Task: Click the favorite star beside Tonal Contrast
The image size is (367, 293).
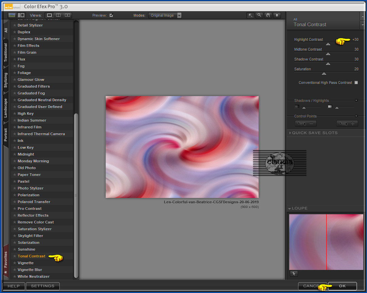Action: click(x=15, y=256)
